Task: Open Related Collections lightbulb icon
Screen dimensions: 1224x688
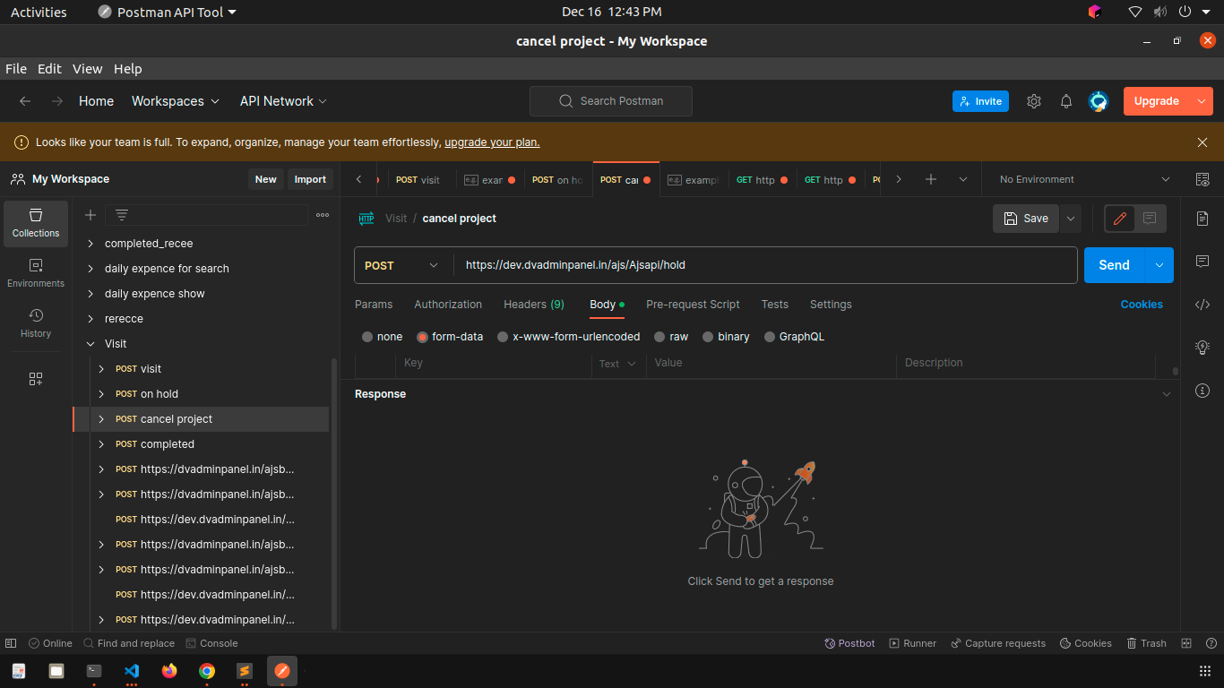Action: click(x=1202, y=348)
